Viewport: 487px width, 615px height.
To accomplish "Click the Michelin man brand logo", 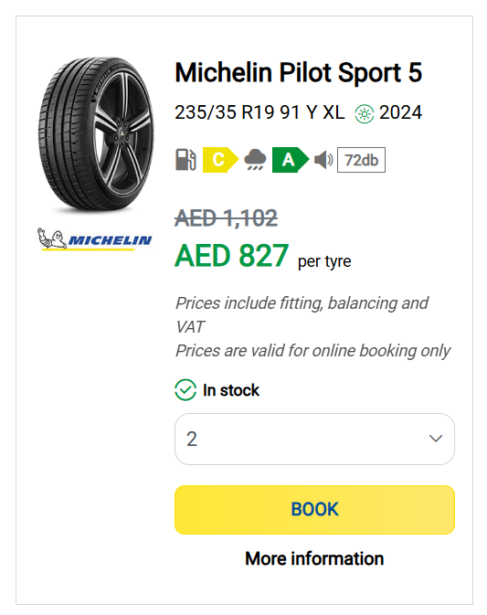I will pos(94,239).
